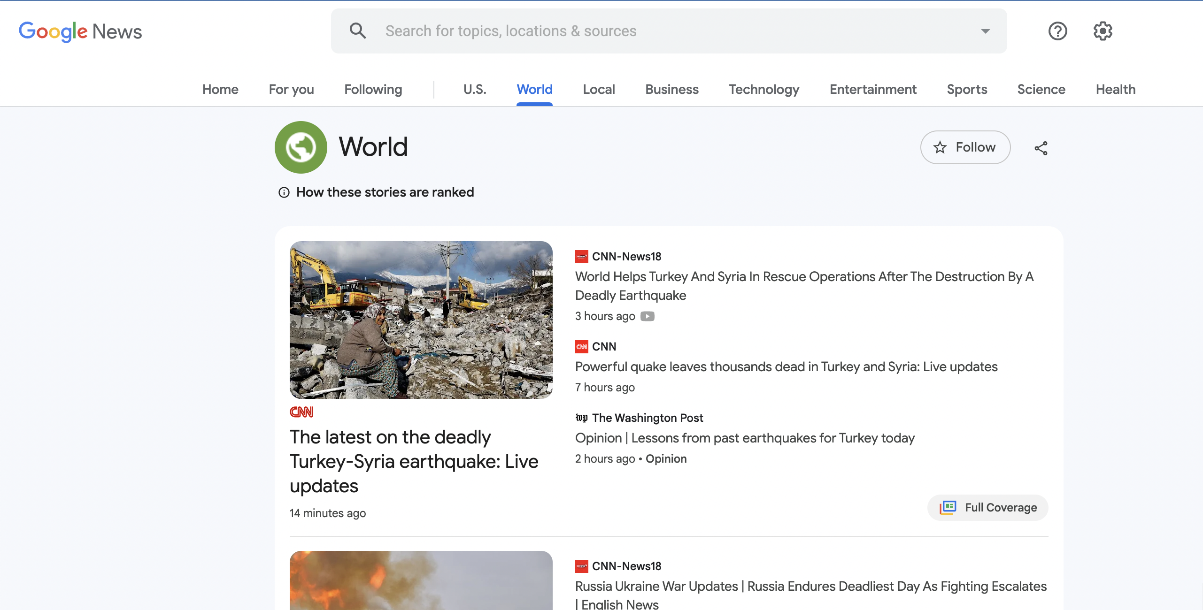Image resolution: width=1203 pixels, height=610 pixels.
Task: Click the CNN logo under earthquake photo
Action: click(x=301, y=412)
